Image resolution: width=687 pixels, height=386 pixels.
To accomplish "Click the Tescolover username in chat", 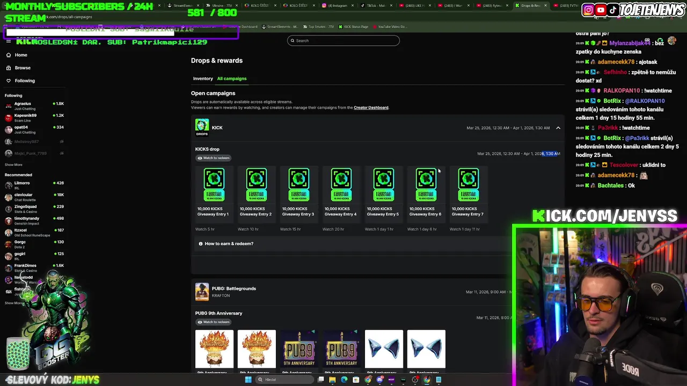I will [623, 165].
